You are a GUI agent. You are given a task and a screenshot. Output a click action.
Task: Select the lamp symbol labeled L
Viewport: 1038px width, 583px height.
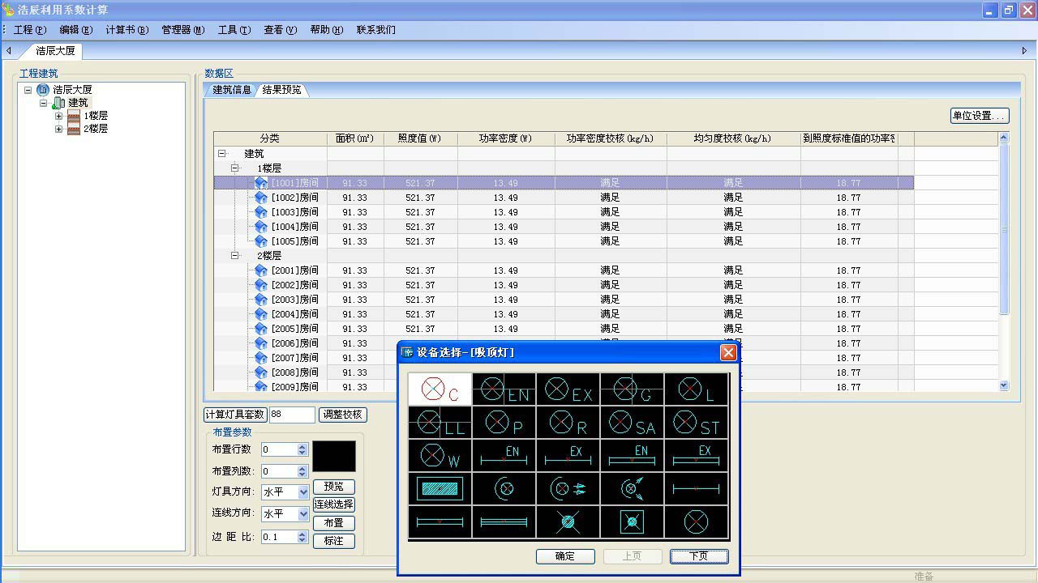tap(696, 389)
